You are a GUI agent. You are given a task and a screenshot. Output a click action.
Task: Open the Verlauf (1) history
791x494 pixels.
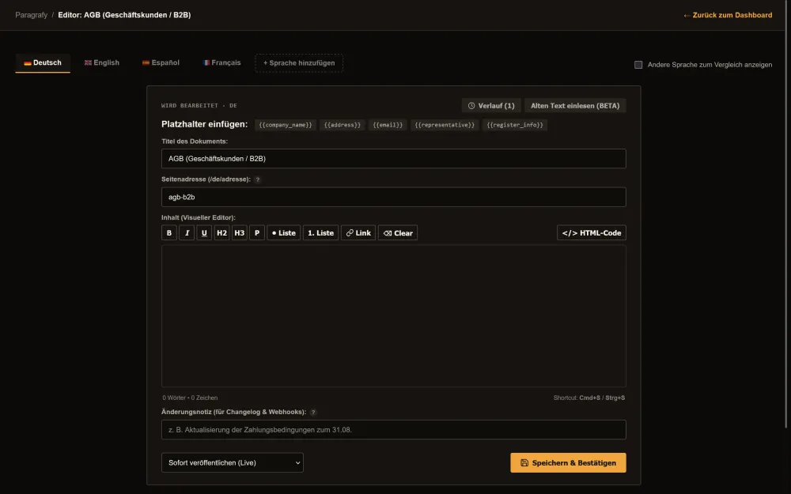click(x=491, y=106)
